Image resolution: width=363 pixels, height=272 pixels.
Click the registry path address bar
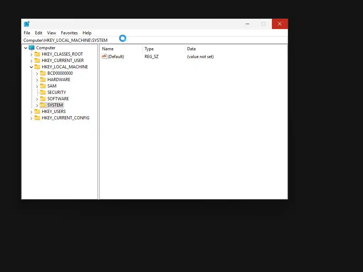155,40
